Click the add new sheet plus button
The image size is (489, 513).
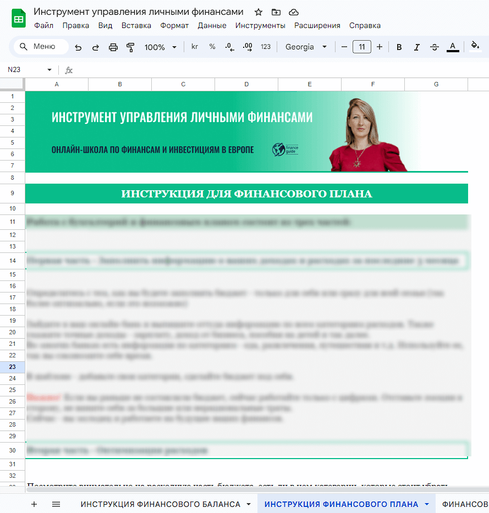(34, 504)
